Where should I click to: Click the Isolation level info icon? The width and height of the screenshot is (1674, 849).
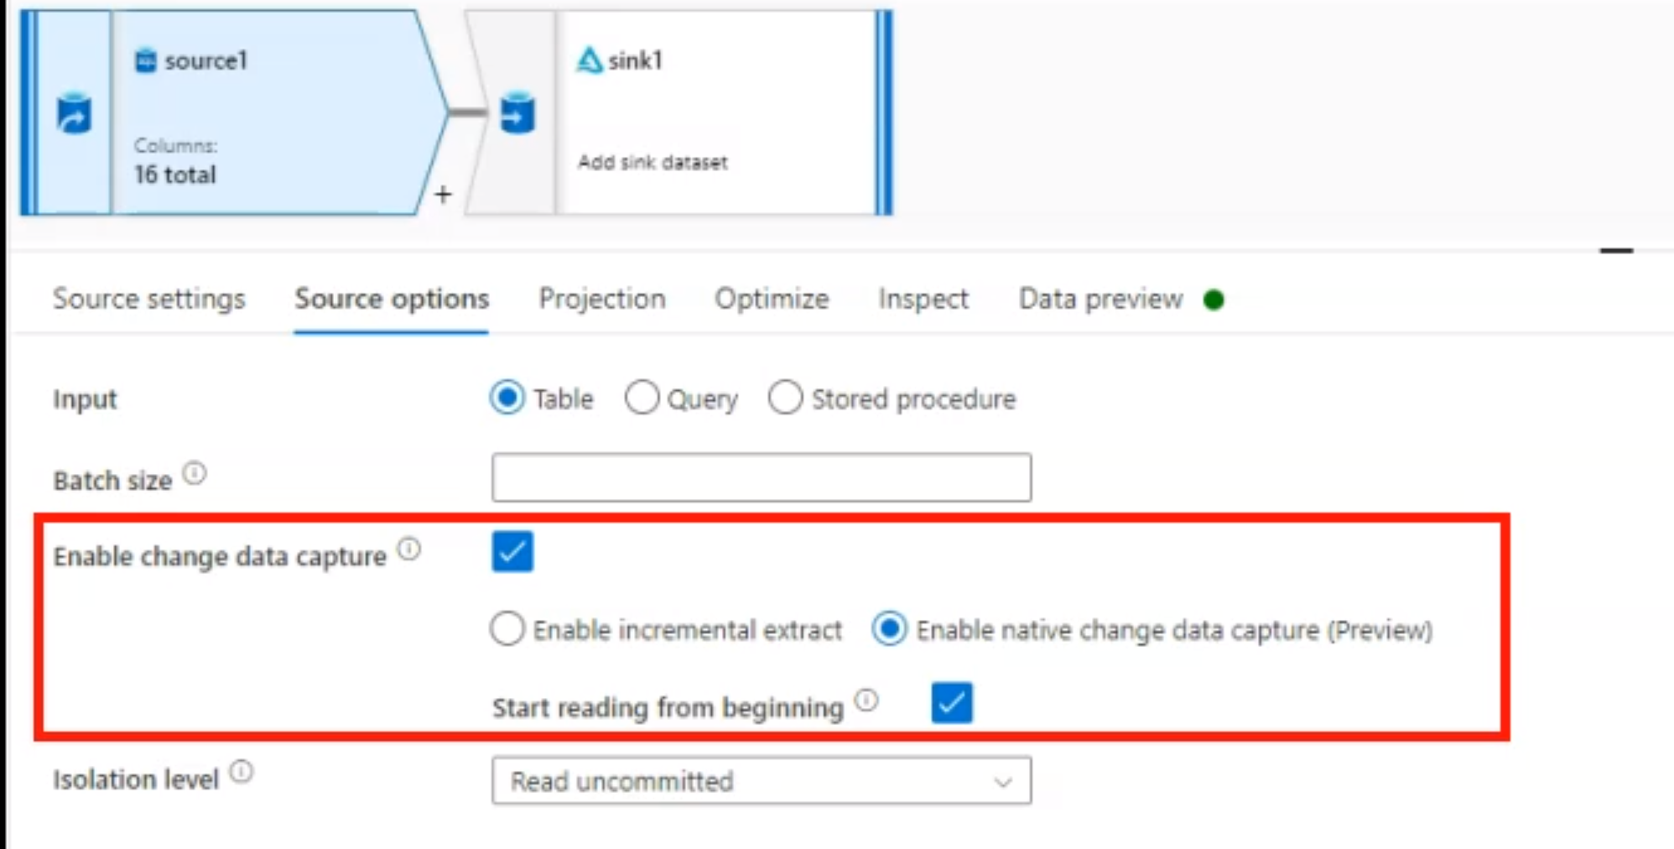tap(242, 769)
